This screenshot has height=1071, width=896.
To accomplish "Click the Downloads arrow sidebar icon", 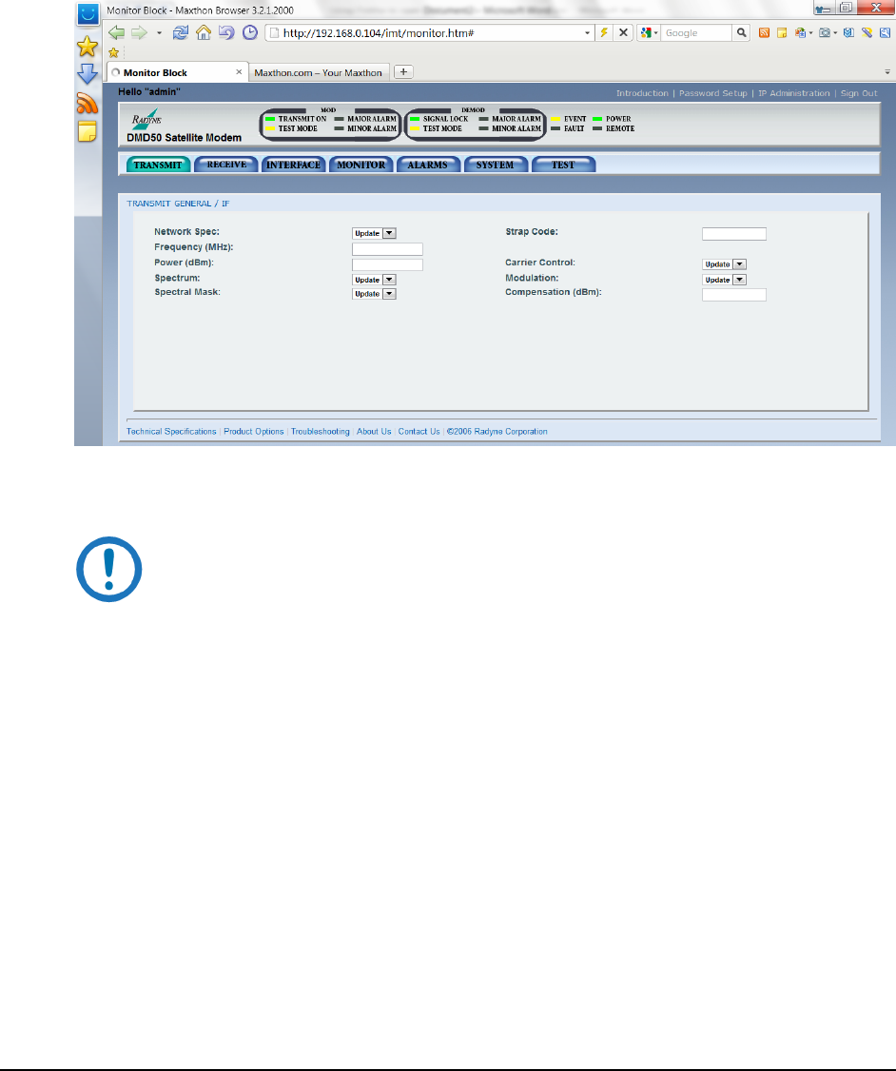I will (87, 74).
